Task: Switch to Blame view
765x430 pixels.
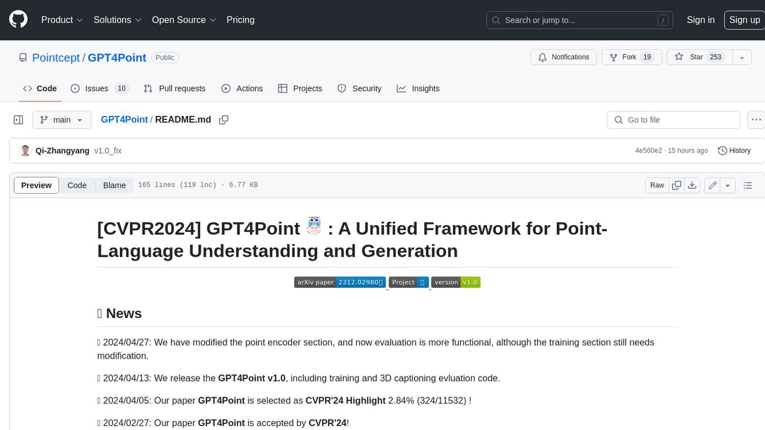Action: pos(114,185)
